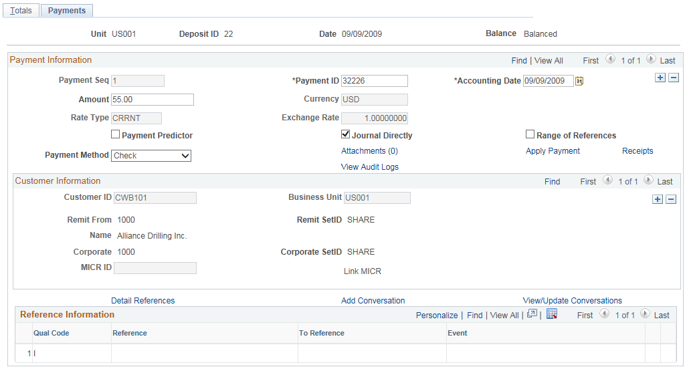The width and height of the screenshot is (687, 369).
Task: Open the Receipts link
Action: (x=637, y=151)
